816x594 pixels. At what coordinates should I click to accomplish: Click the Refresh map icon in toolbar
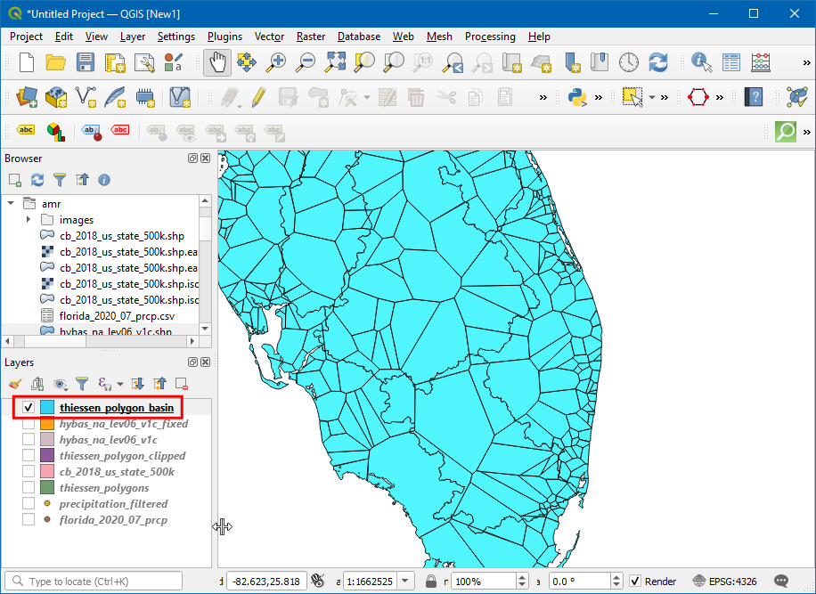click(x=658, y=62)
